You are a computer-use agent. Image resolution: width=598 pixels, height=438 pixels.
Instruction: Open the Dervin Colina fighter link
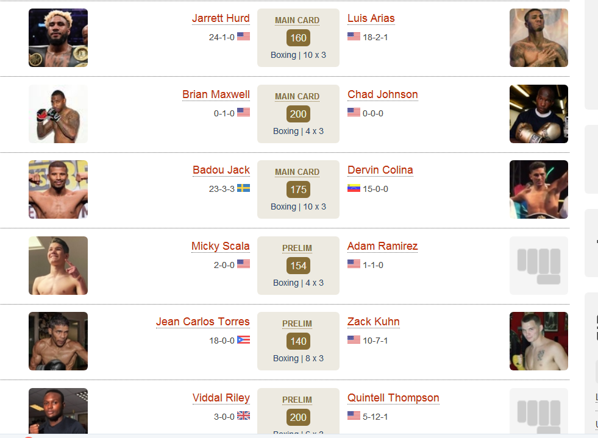380,170
